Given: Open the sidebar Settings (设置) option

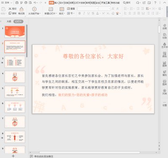Looking at the screenshot, I should pos(165,104).
